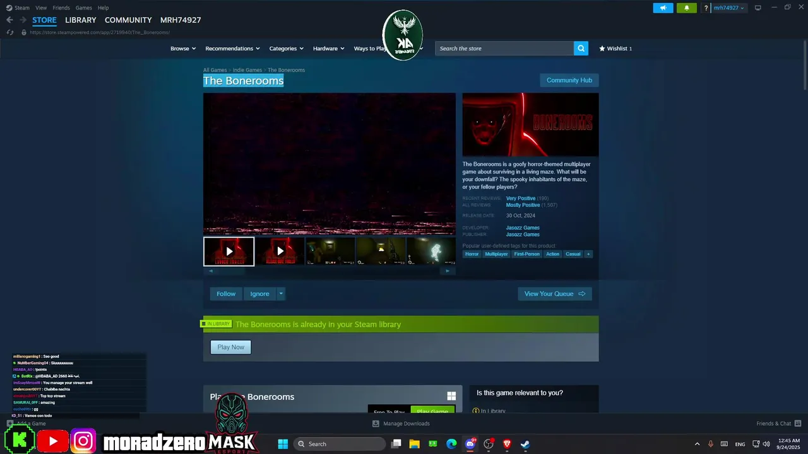Image resolution: width=808 pixels, height=454 pixels.
Task: Click the Casual tag
Action: tap(573, 254)
